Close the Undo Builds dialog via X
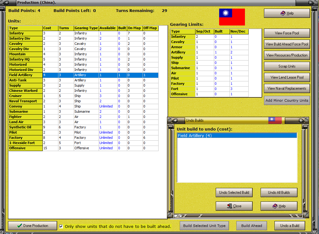Image resolution: width=319 pixels, height=234 pixels. (301, 121)
